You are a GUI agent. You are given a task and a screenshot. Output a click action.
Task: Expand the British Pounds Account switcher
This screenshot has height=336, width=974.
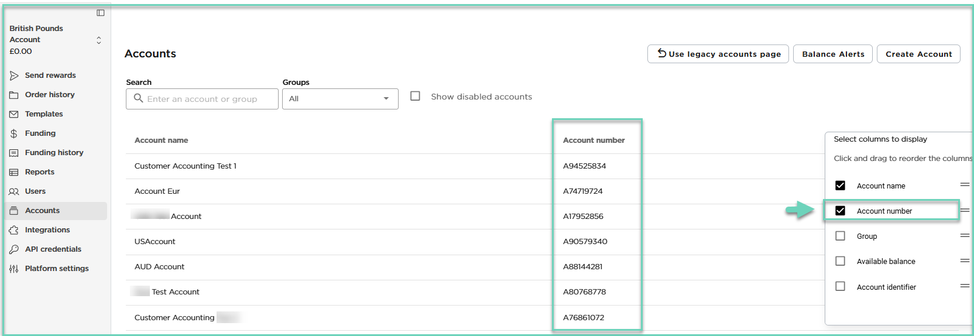(98, 40)
